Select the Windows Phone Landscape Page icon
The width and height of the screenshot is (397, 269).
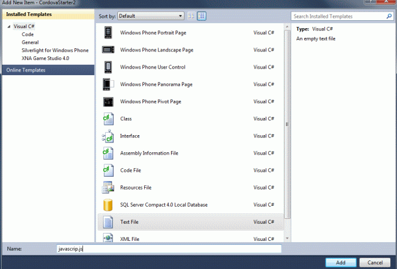pos(108,50)
